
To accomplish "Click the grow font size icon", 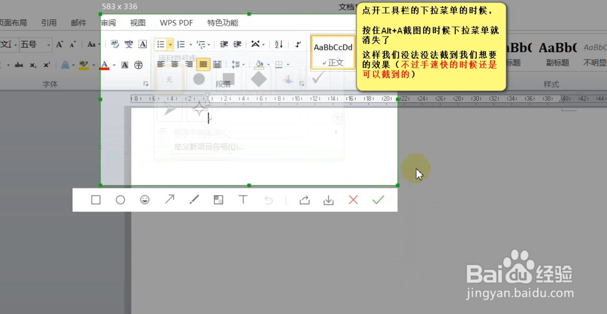I will (x=59, y=44).
